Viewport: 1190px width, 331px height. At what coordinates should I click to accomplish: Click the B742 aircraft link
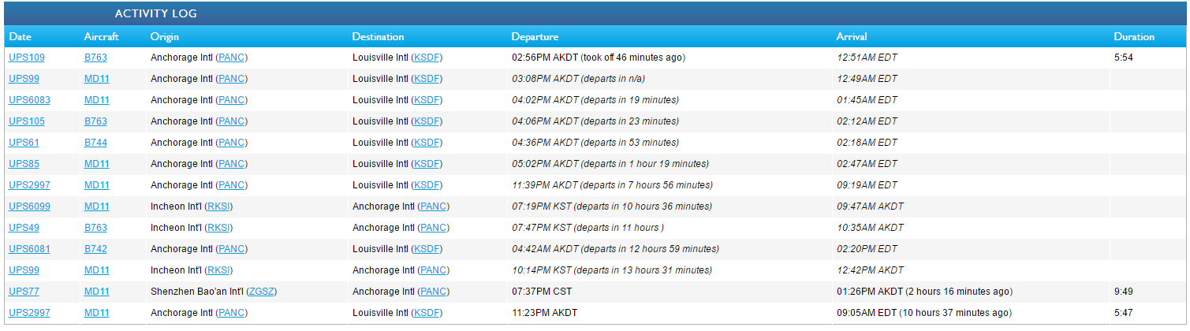95,249
